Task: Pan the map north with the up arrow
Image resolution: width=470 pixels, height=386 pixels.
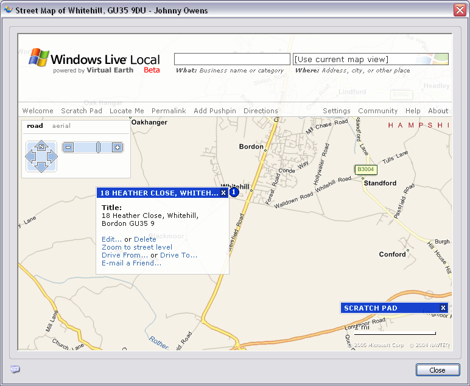Action: [41, 146]
